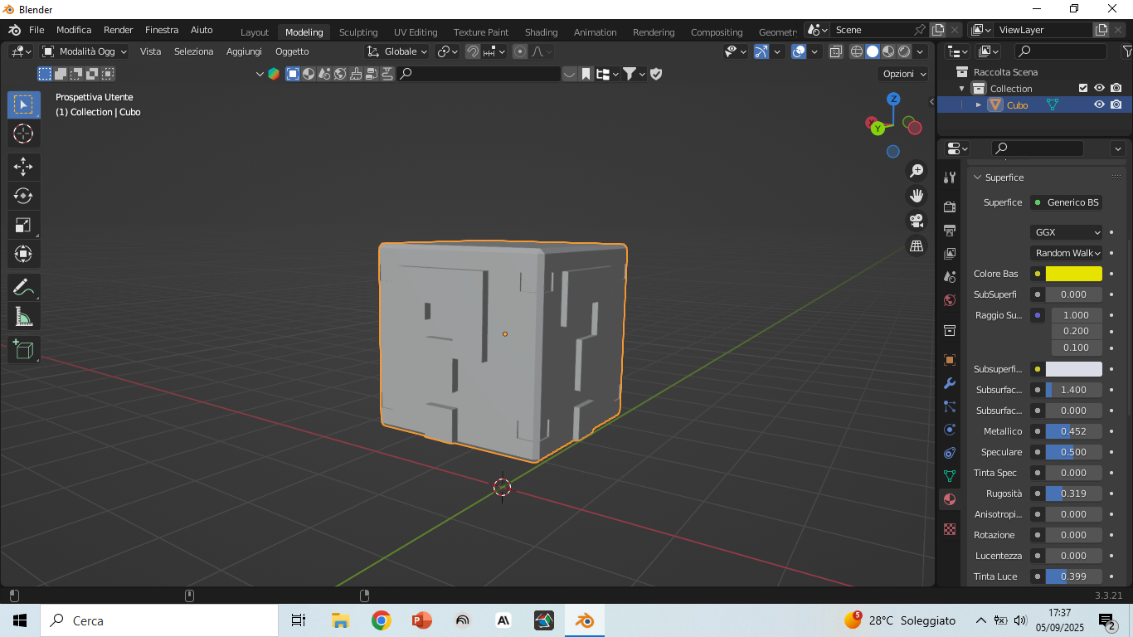The height and width of the screenshot is (637, 1133).
Task: Disable Cubo in renders via camera icon
Action: tap(1116, 105)
